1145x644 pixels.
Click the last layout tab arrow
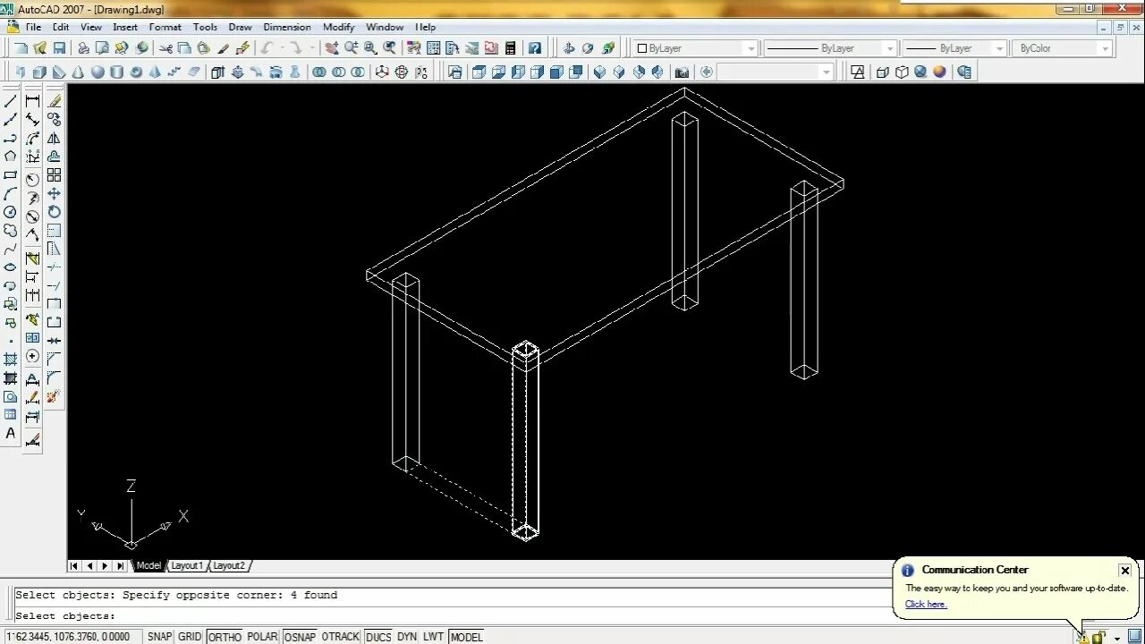tap(121, 565)
